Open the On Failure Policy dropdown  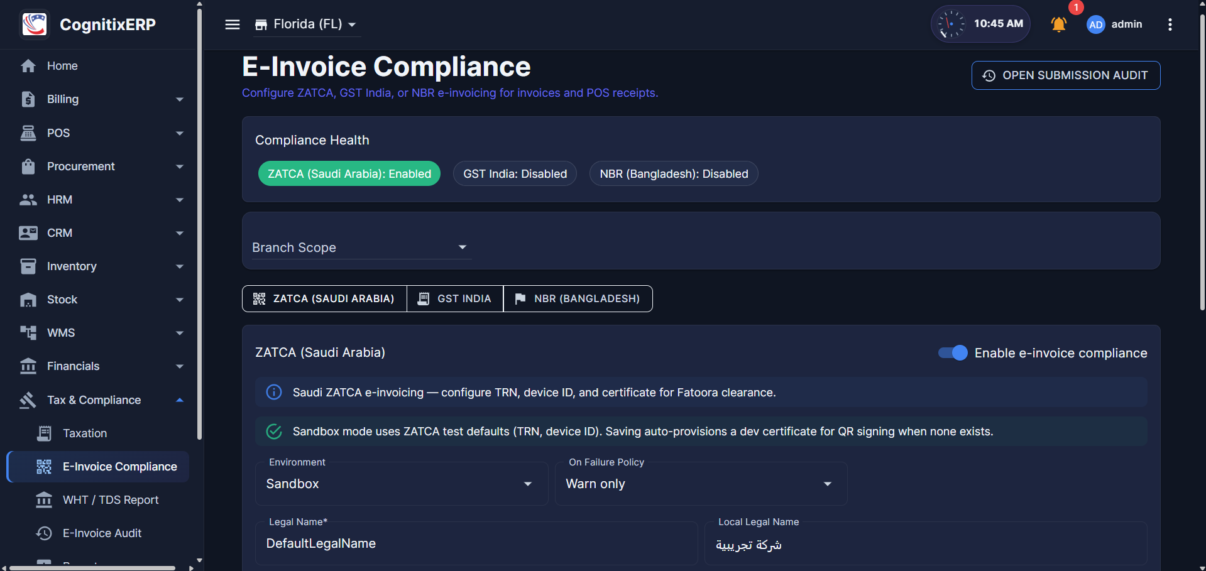point(701,484)
